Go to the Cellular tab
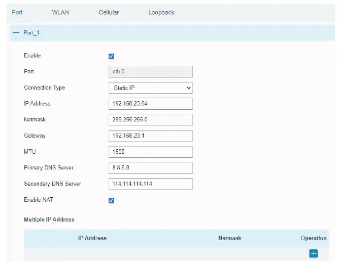Screen dimensions: 338x262 [109, 13]
